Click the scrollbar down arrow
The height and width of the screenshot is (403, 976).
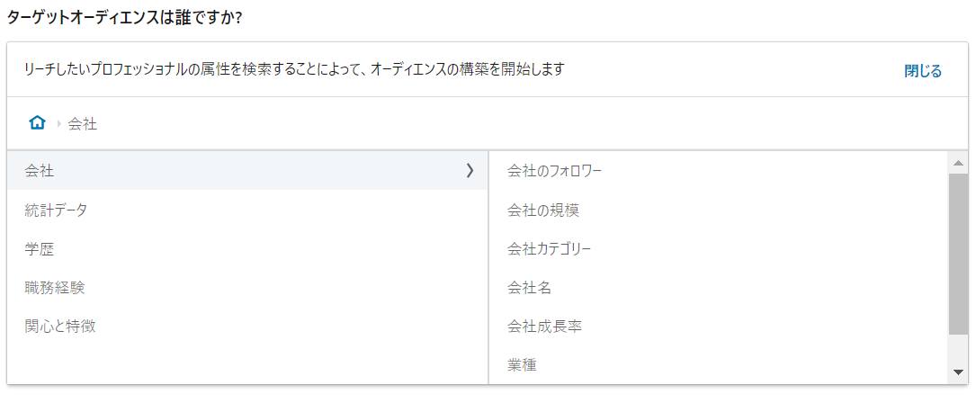958,372
